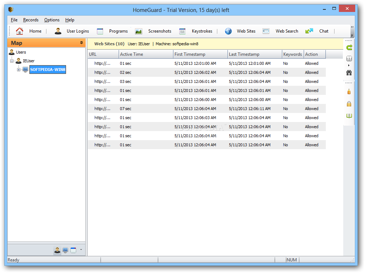Sort by Last Timestamp column header

point(255,54)
